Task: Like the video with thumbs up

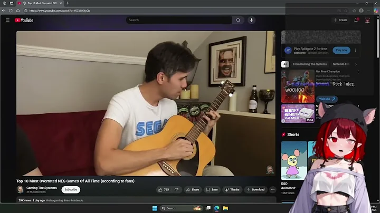Action: [x=164, y=190]
